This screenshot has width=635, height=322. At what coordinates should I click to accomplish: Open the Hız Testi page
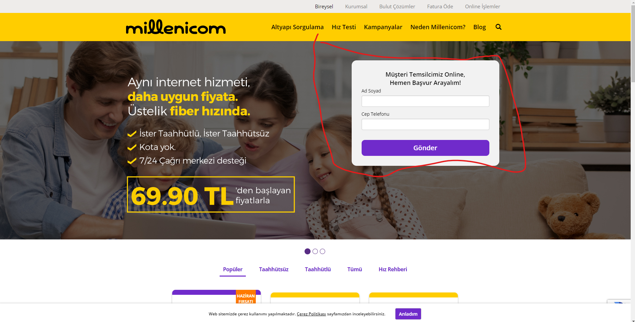click(x=344, y=27)
